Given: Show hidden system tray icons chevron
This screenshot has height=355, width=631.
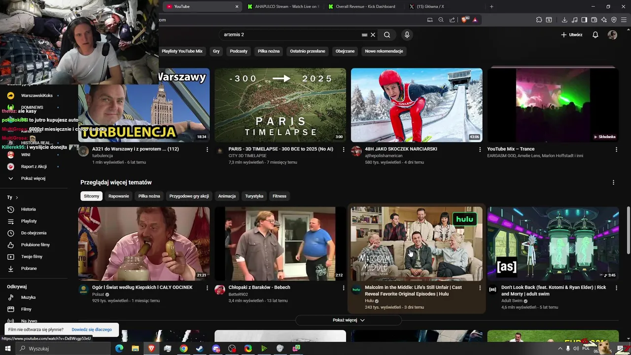Looking at the screenshot, I should 560,349.
